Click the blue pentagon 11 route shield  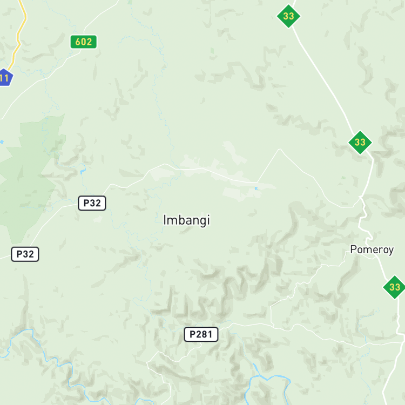point(5,77)
